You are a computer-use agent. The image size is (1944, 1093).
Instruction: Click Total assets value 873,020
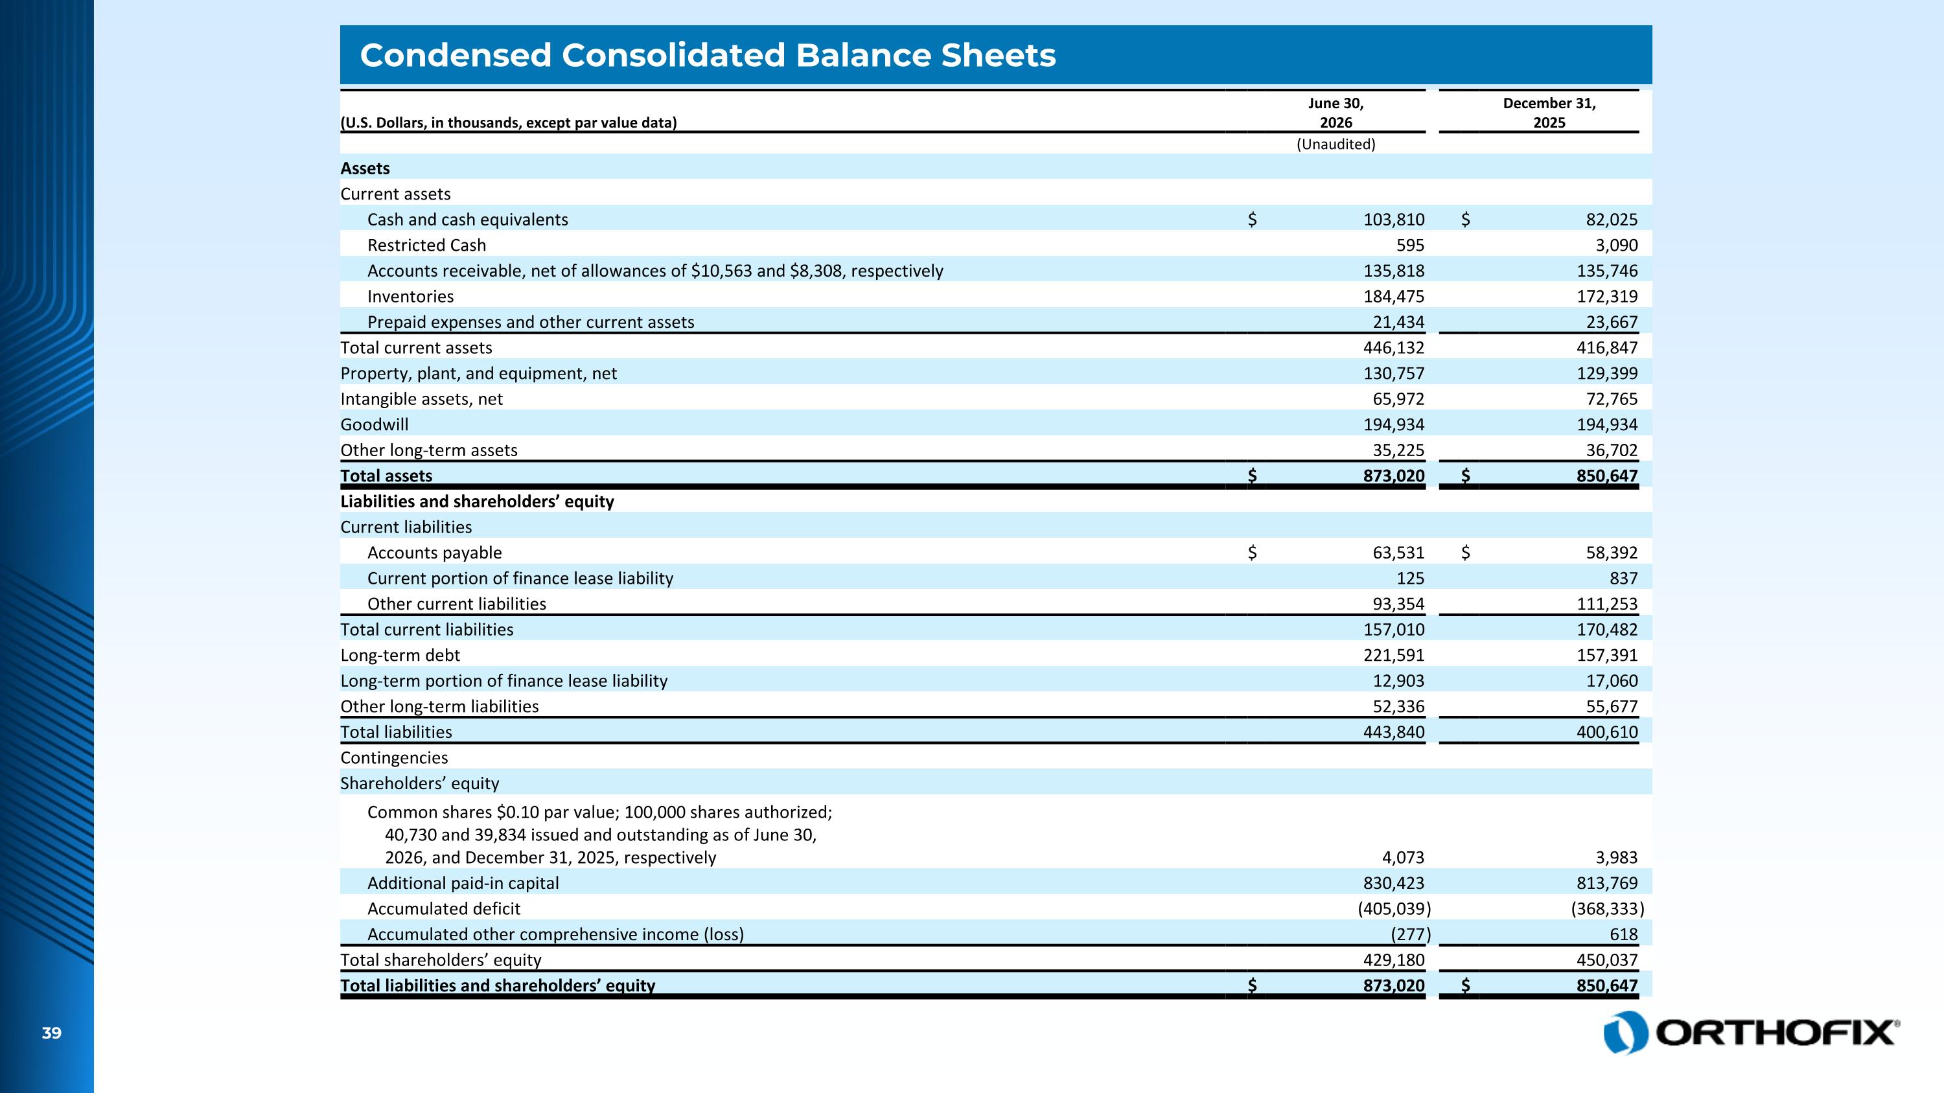coord(1394,476)
